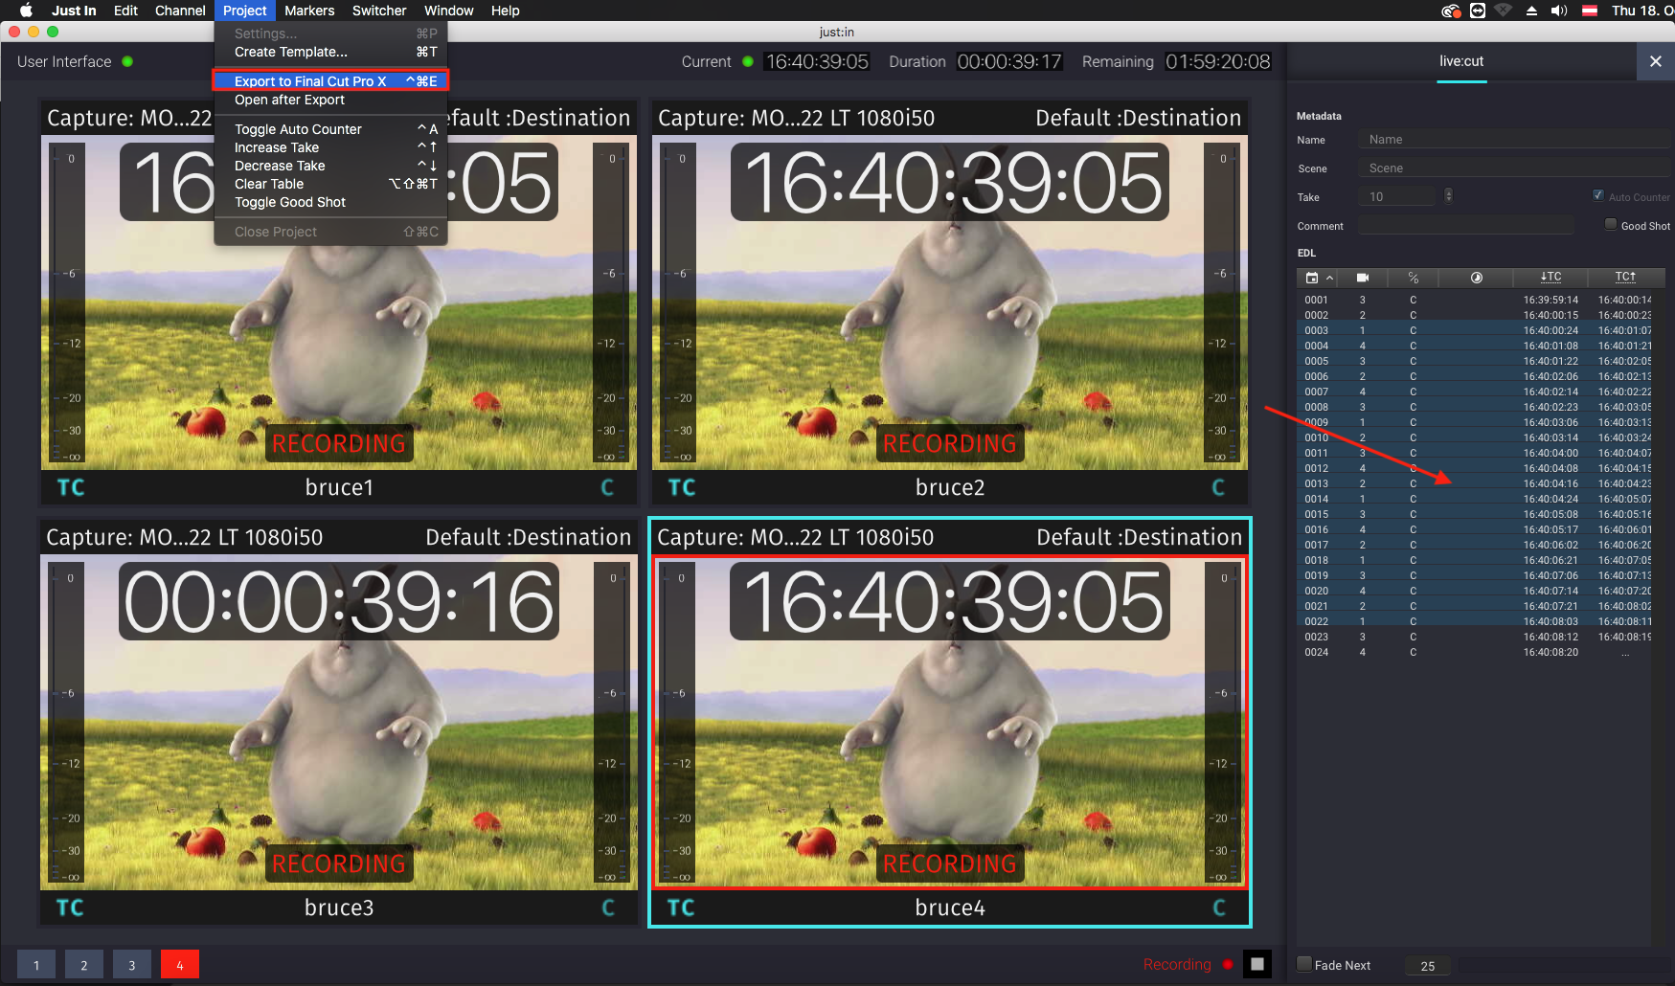1675x986 pixels.
Task: Click the fade progress bar next to 25
Action: (x=1565, y=965)
